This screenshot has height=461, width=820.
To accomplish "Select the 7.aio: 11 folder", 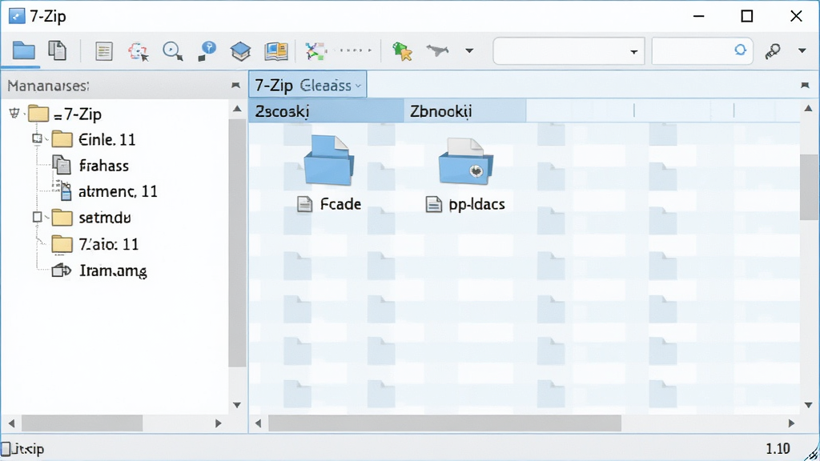I will click(x=95, y=244).
